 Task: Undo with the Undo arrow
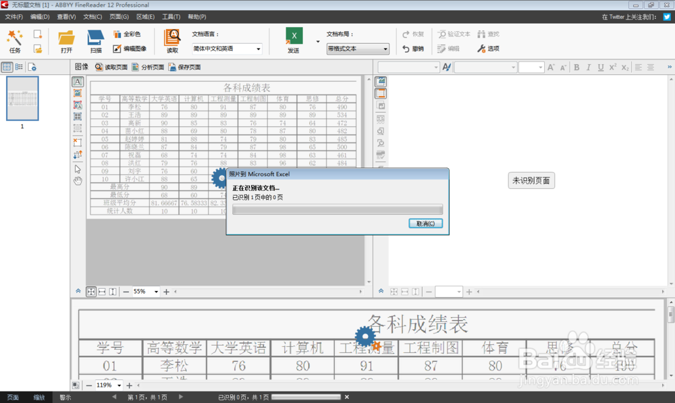(x=413, y=49)
